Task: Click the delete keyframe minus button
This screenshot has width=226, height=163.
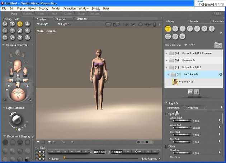Action: click(155, 152)
